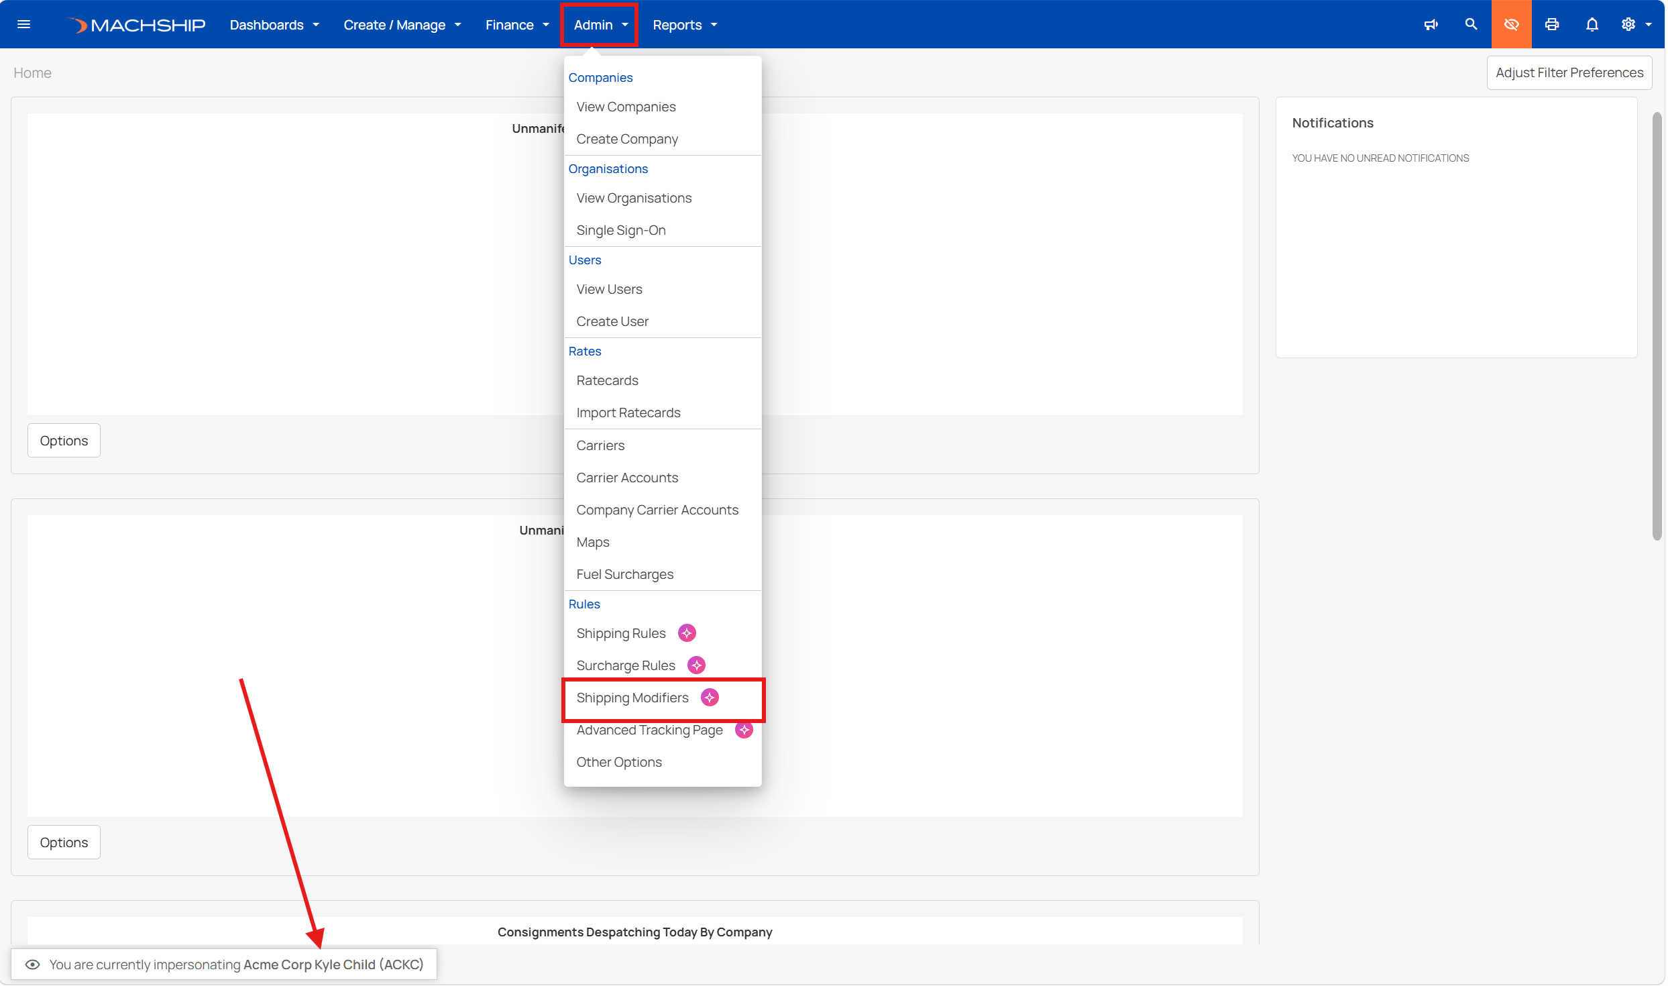
Task: Click 'Consignments Despatching Today By Company' title
Action: click(x=634, y=932)
